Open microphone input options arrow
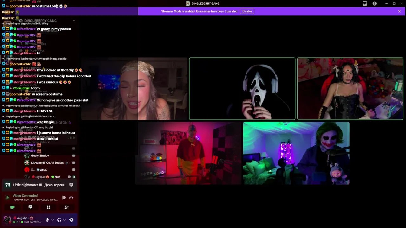The width and height of the screenshot is (406, 228). point(52,220)
